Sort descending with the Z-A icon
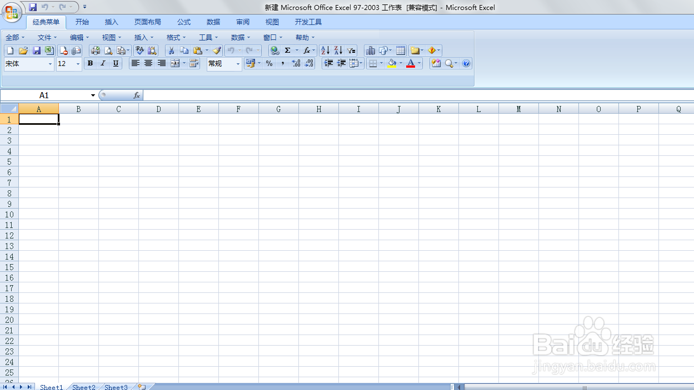The image size is (694, 390). coord(338,50)
